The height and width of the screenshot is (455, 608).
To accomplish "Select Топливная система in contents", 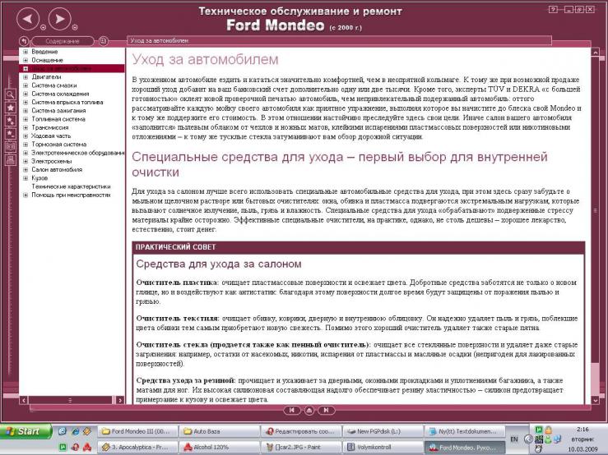I will pyautogui.click(x=58, y=119).
